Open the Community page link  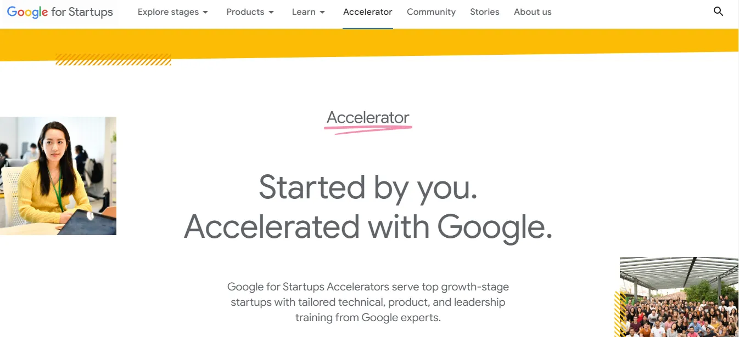[x=431, y=12]
